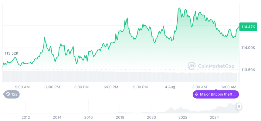
Task: Pick 2018 on the history timeline
Action: tap(120, 117)
